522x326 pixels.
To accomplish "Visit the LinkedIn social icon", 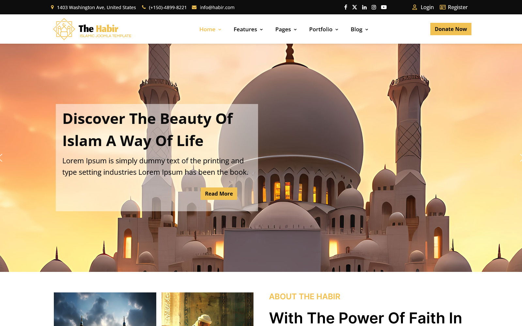I will tap(364, 7).
